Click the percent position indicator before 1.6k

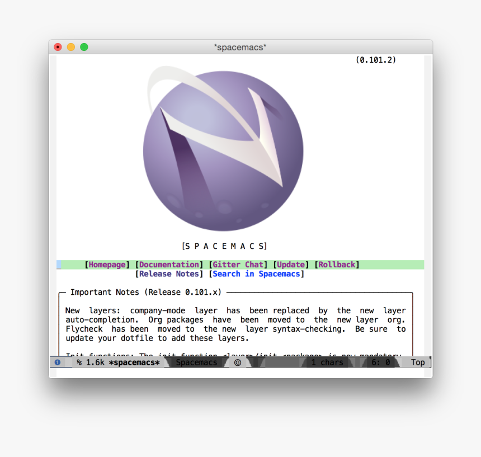click(x=80, y=362)
